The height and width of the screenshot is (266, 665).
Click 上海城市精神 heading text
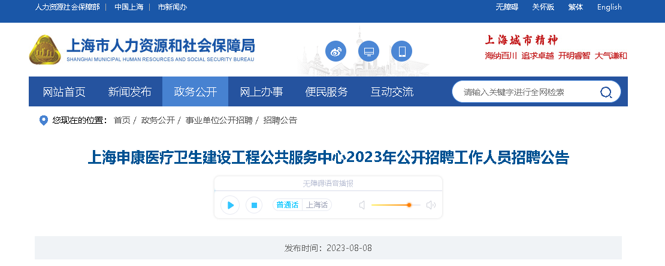pyautogui.click(x=522, y=41)
